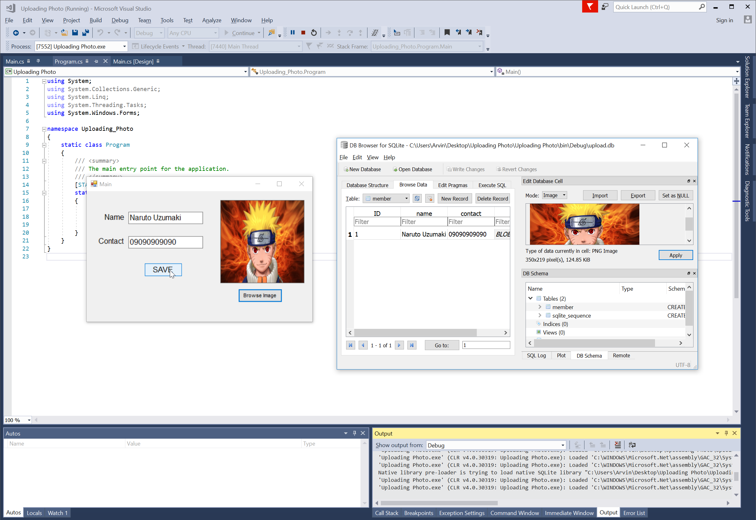Click the Save All icon

click(86, 33)
